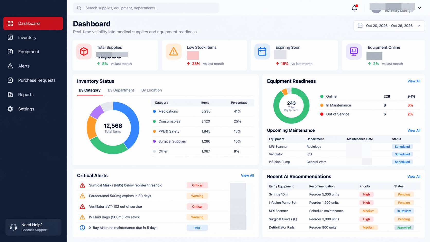
Task: Click the Equipment Online monitor icon
Action: pyautogui.click(x=354, y=51)
